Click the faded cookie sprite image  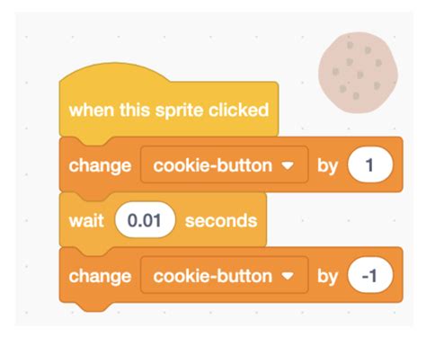[358, 73]
